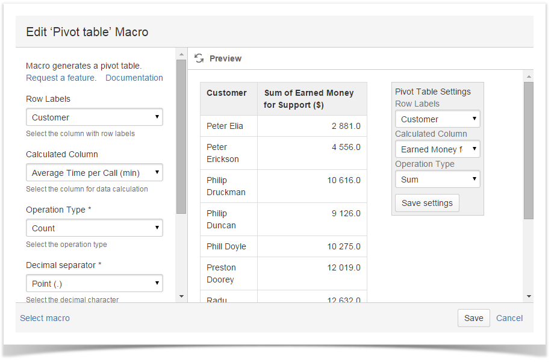Open Customer dropdown in Pivot Table Settings
Image resolution: width=554 pixels, height=362 pixels.
pos(437,119)
